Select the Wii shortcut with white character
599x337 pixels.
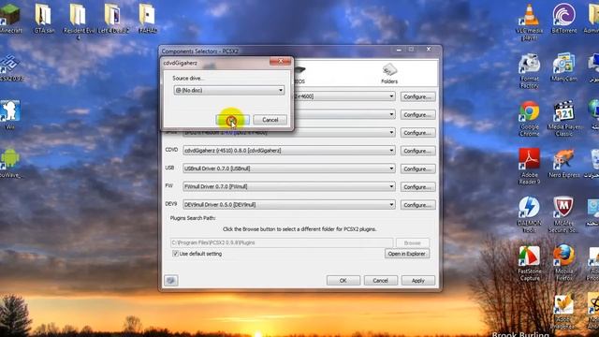tap(10, 114)
